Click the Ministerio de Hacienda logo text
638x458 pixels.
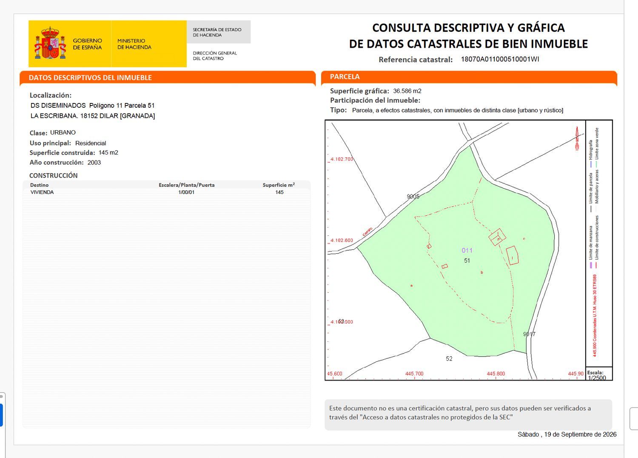[x=134, y=44]
